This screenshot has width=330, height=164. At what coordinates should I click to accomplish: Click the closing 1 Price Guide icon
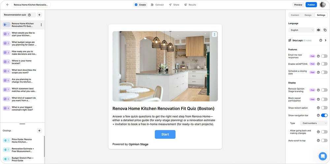coord(7,141)
